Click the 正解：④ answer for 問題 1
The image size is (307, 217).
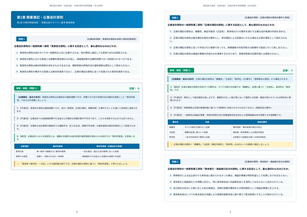click(x=134, y=88)
